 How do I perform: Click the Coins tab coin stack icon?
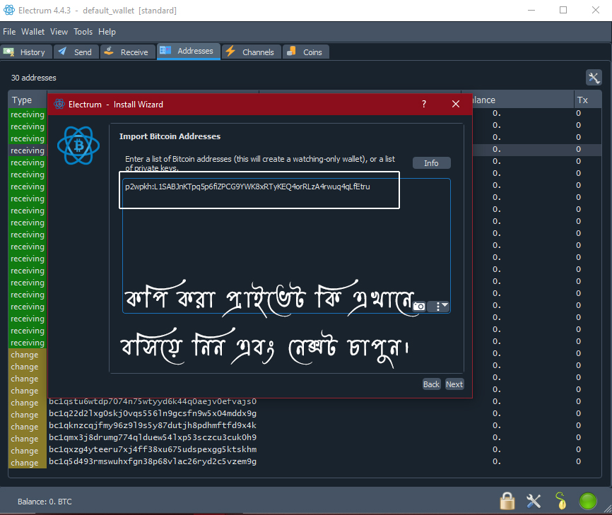pos(291,51)
